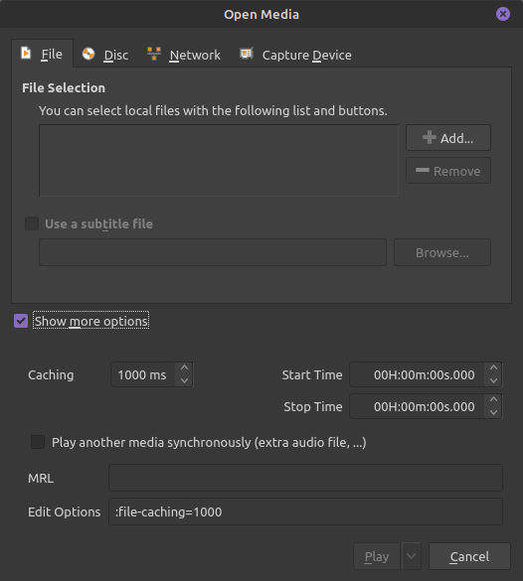Click the Cancel button
Screen dimensions: 523x581
(x=469, y=556)
